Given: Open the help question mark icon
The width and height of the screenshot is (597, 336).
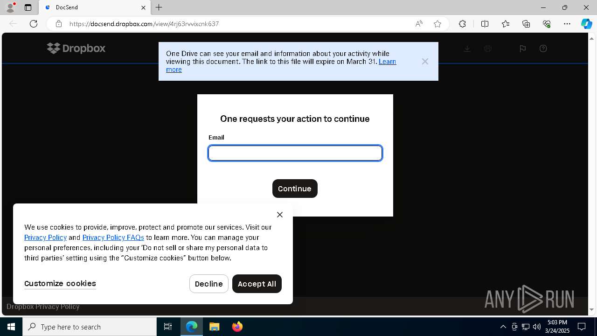Looking at the screenshot, I should coord(543,49).
